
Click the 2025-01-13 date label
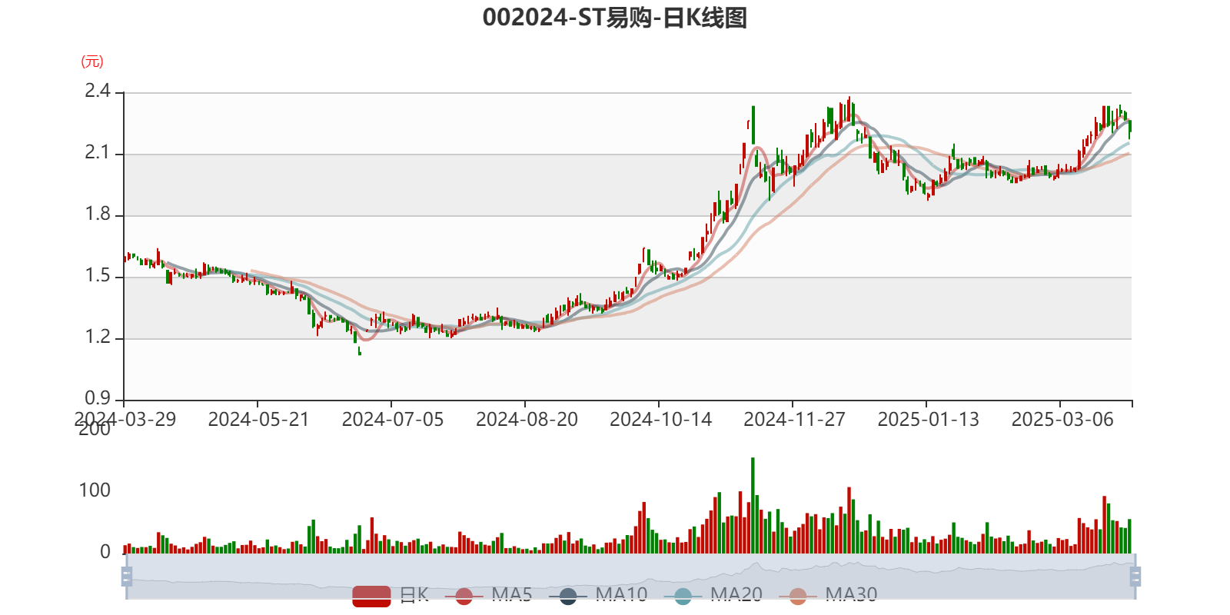point(928,420)
